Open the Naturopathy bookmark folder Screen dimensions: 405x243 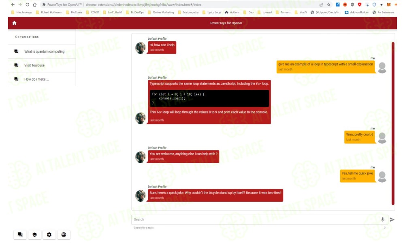188,13
